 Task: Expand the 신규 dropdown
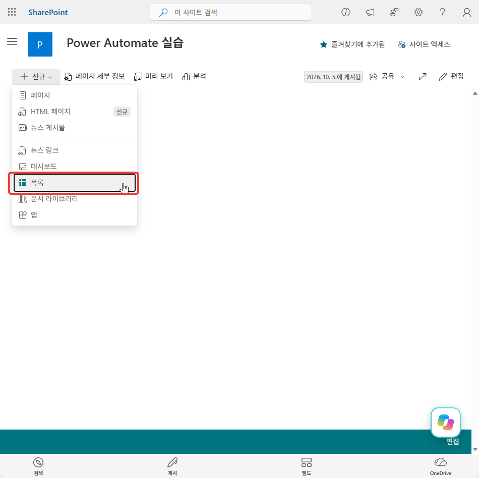pos(36,76)
